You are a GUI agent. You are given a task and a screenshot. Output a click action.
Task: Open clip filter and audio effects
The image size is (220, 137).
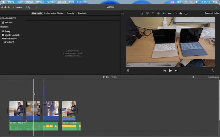click(181, 13)
